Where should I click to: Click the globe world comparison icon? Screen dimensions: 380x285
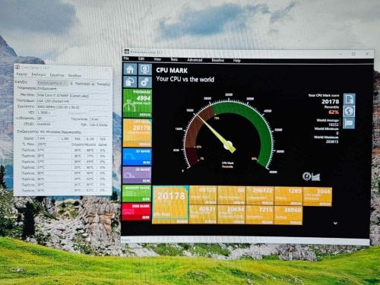pyautogui.click(x=350, y=111)
